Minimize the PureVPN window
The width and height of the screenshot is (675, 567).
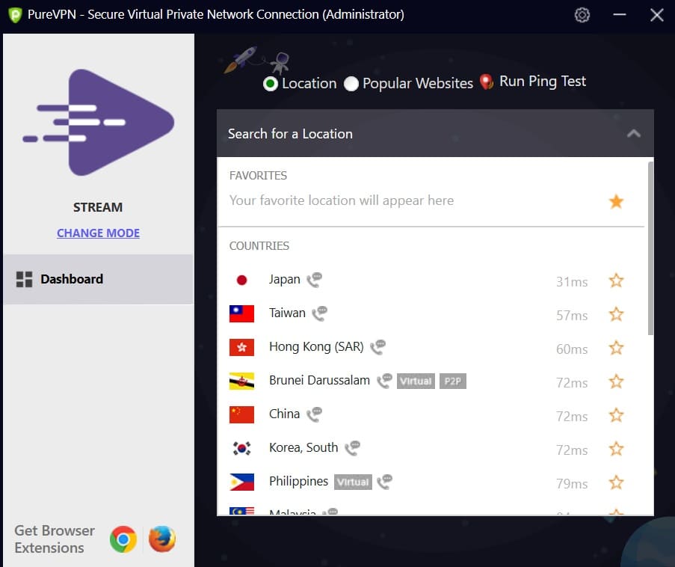(620, 15)
